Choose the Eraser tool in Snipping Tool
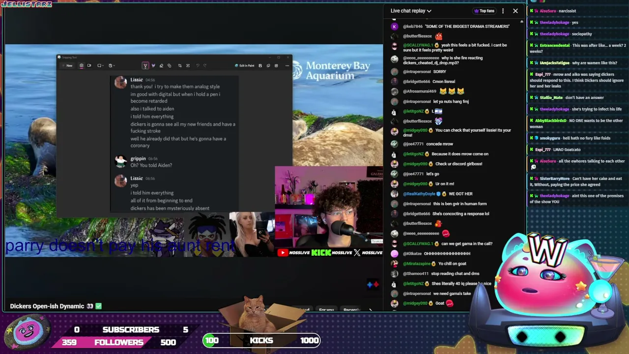The width and height of the screenshot is (629, 354). (x=161, y=65)
